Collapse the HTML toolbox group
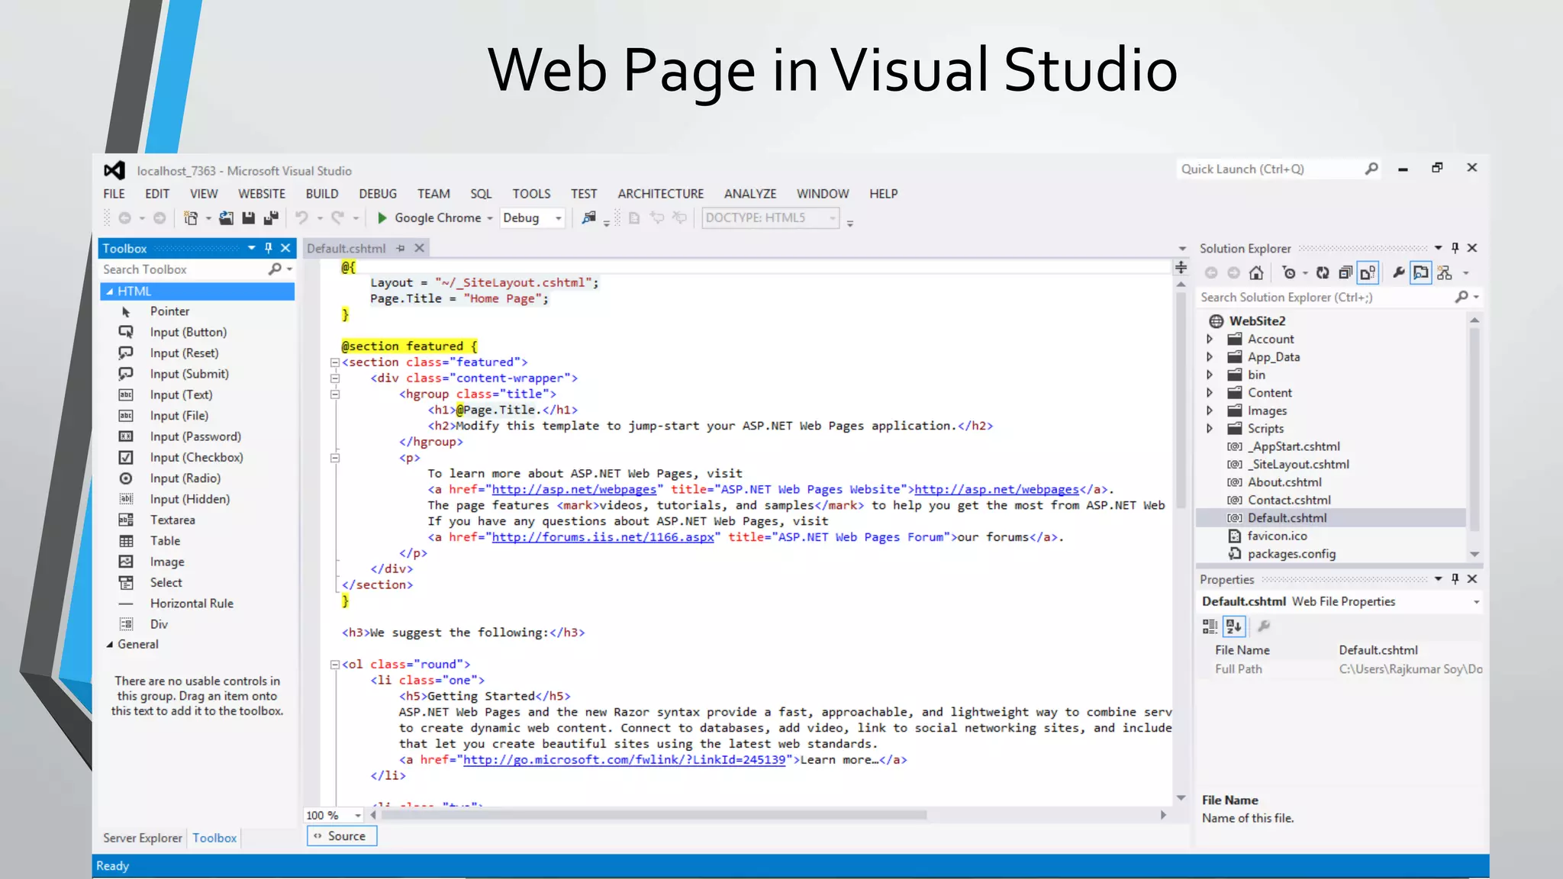 110,291
